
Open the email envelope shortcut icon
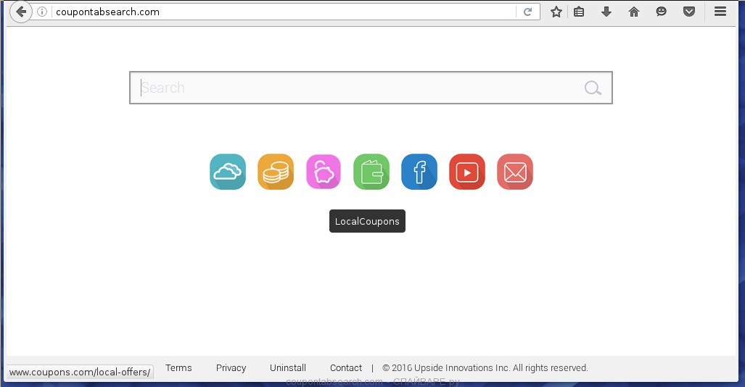click(x=515, y=172)
